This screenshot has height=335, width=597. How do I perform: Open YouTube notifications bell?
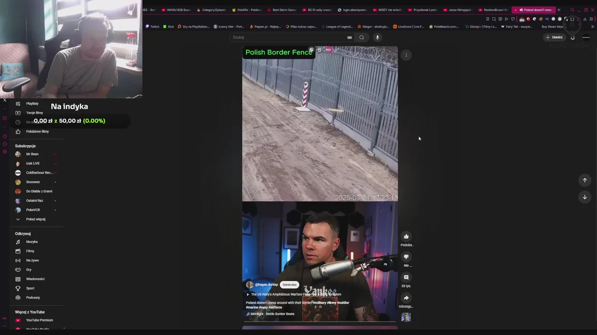[572, 38]
